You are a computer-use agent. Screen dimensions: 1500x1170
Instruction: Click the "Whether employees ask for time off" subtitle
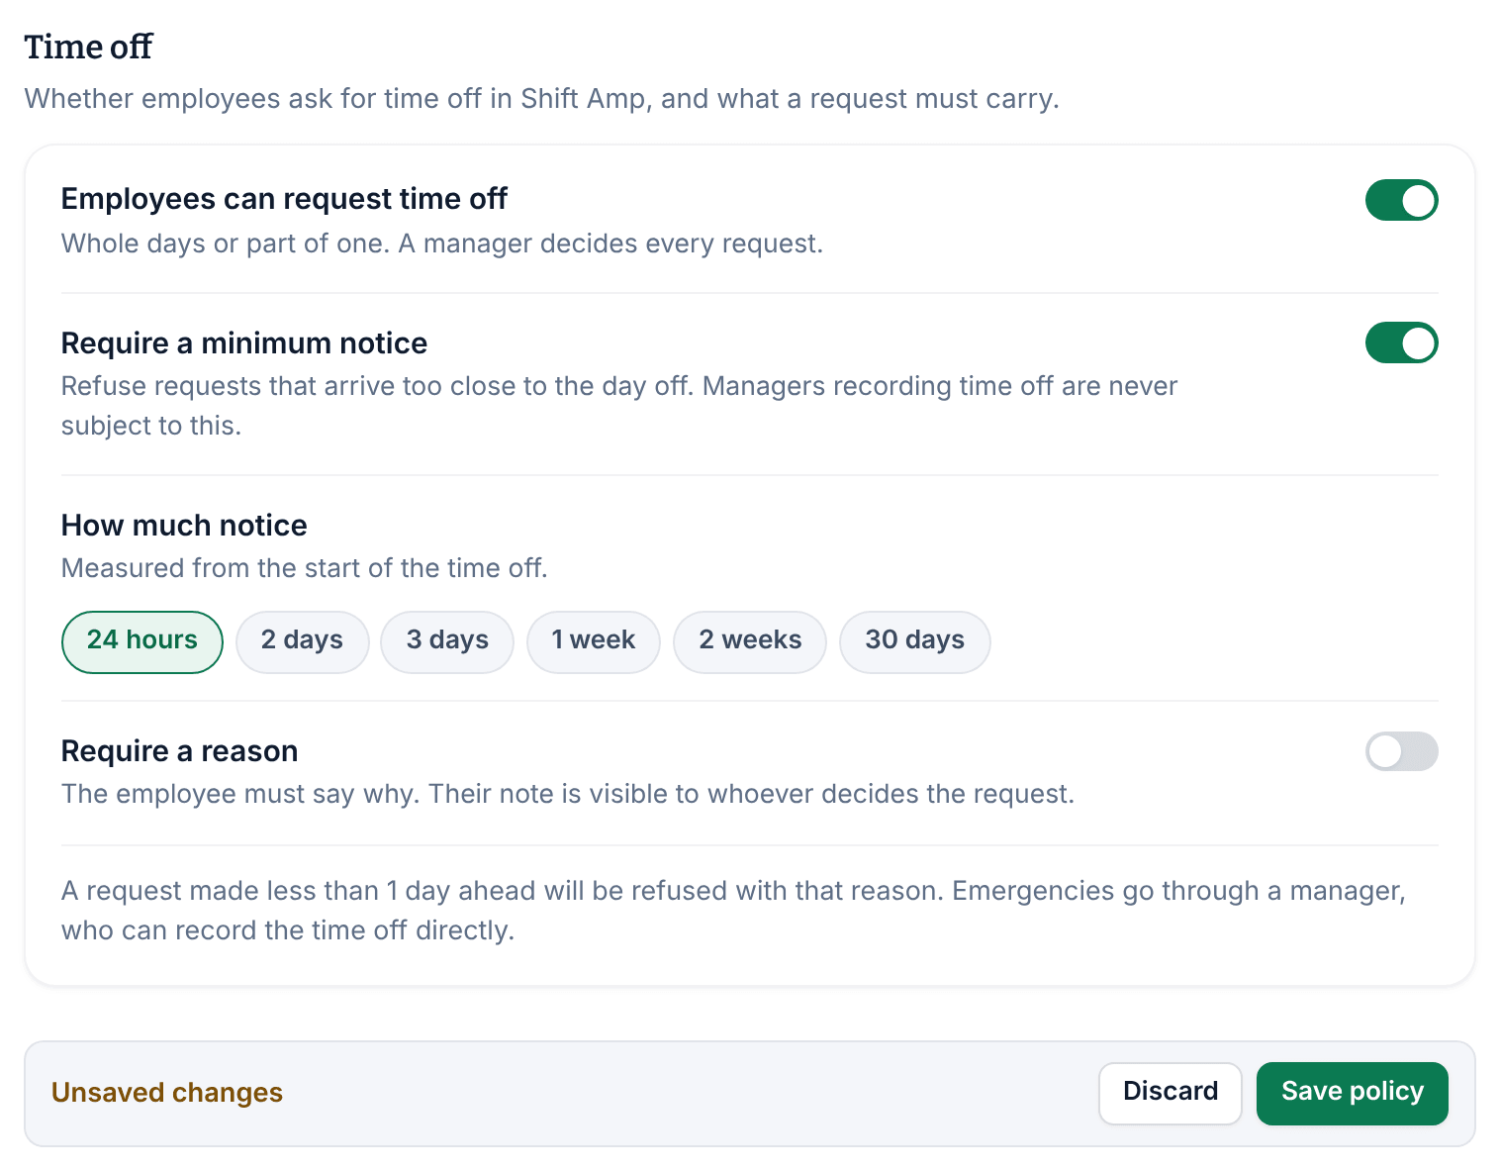[x=542, y=99]
